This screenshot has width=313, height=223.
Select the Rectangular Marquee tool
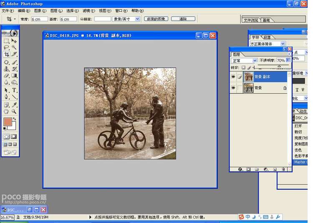[6, 41]
